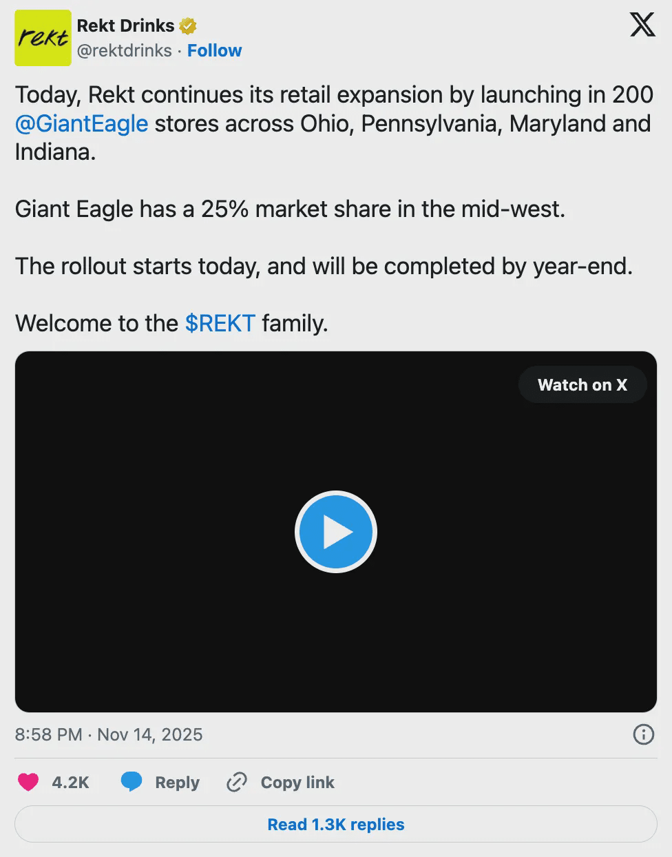Screen dimensions: 672x857
Task: Open the 8:58 PM Nov 14, 2025 timestamp
Action: tap(109, 734)
